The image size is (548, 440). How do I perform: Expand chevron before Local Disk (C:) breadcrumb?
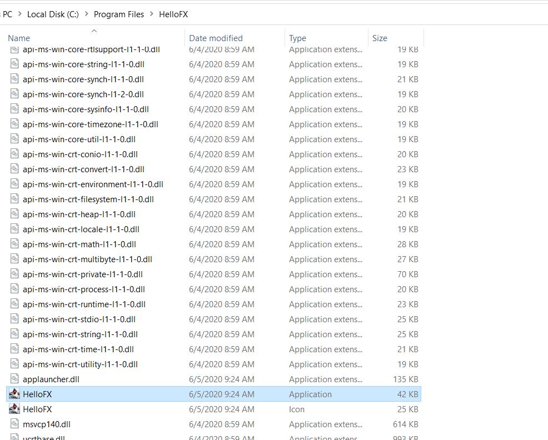tap(19, 14)
